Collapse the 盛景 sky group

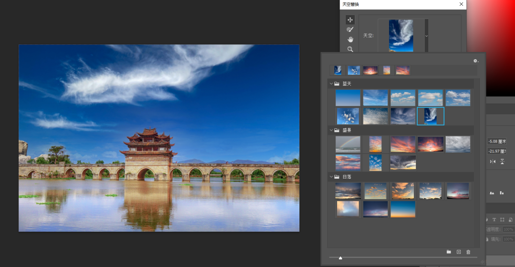coord(331,130)
